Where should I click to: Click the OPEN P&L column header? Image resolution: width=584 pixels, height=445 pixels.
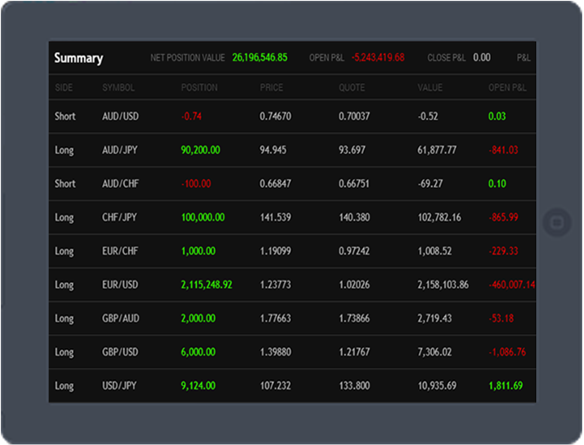pos(507,87)
